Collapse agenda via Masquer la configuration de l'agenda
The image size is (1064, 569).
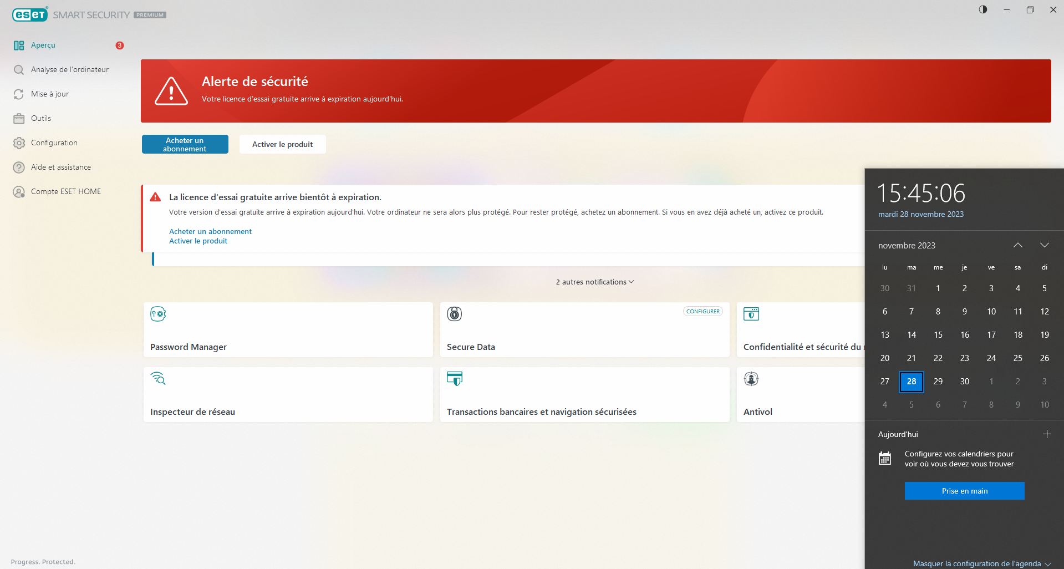tap(982, 563)
